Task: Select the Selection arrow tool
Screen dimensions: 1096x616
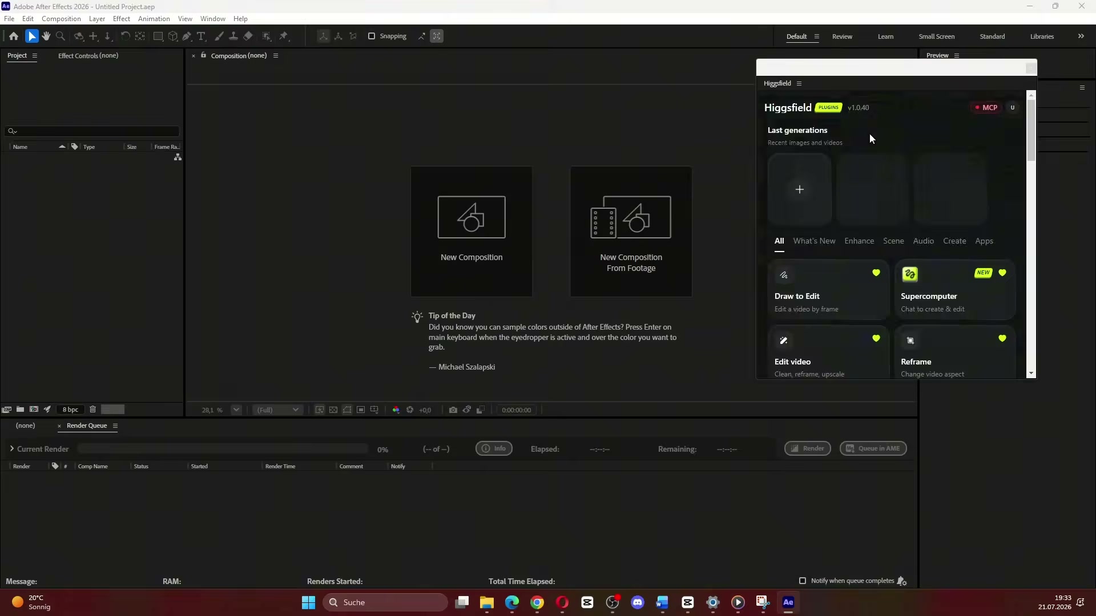Action: pyautogui.click(x=31, y=36)
